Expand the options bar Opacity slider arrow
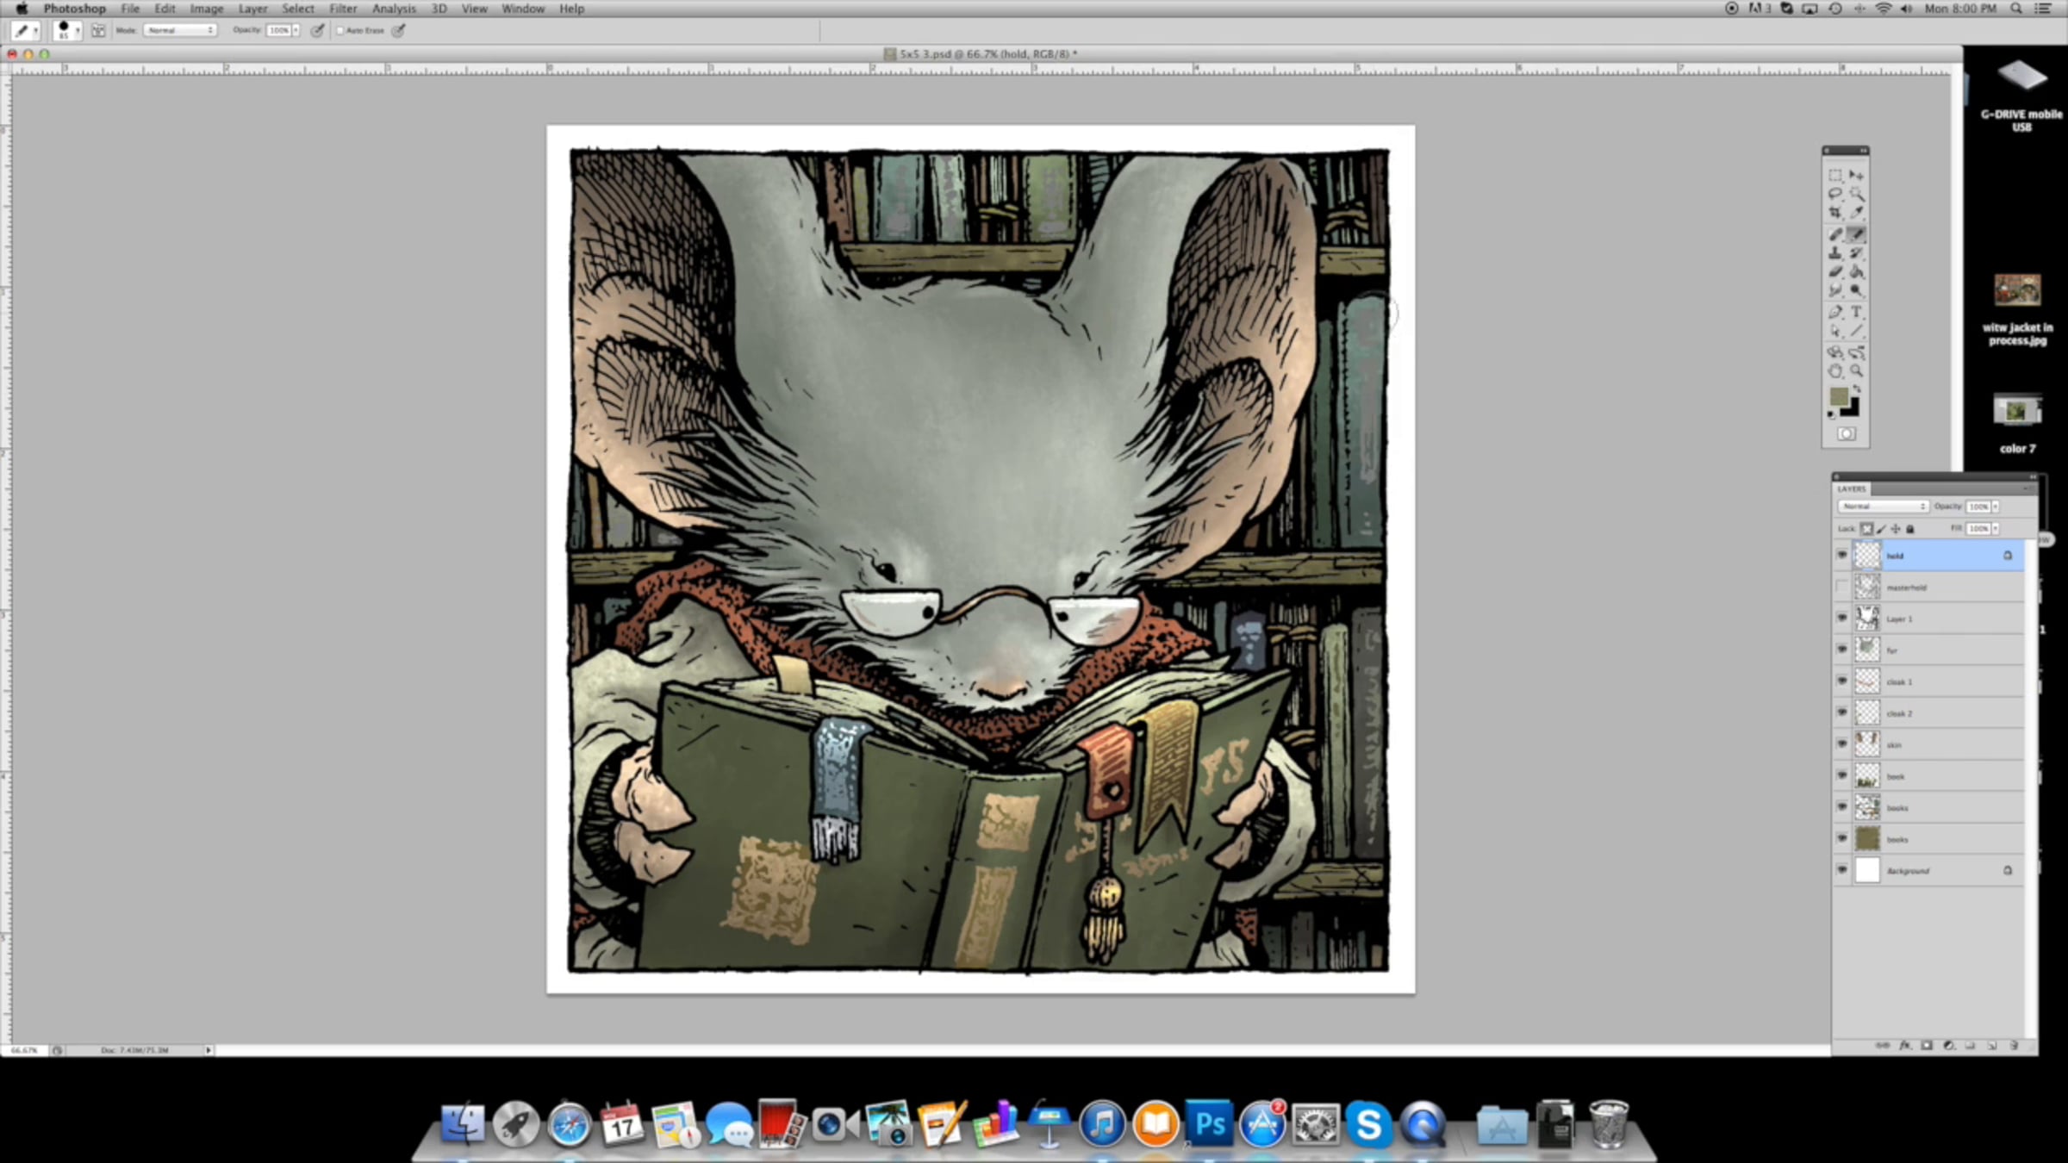Image resolution: width=2068 pixels, height=1163 pixels. (296, 30)
